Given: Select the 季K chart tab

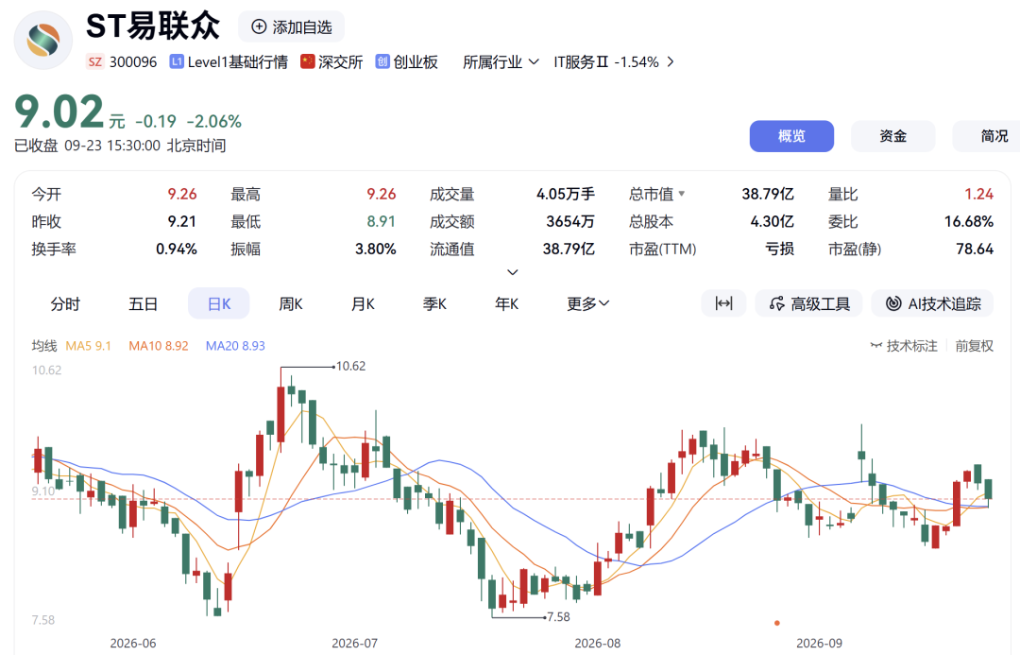Looking at the screenshot, I should [434, 303].
